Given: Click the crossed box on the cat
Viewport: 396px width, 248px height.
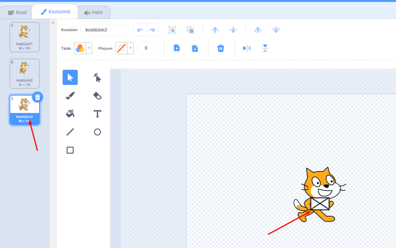Looking at the screenshot, I should pyautogui.click(x=320, y=204).
